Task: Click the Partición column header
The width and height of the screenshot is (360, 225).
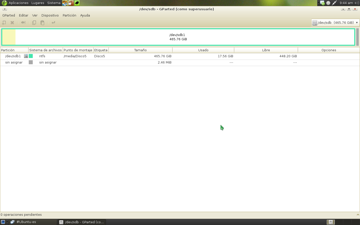Action: coord(14,50)
